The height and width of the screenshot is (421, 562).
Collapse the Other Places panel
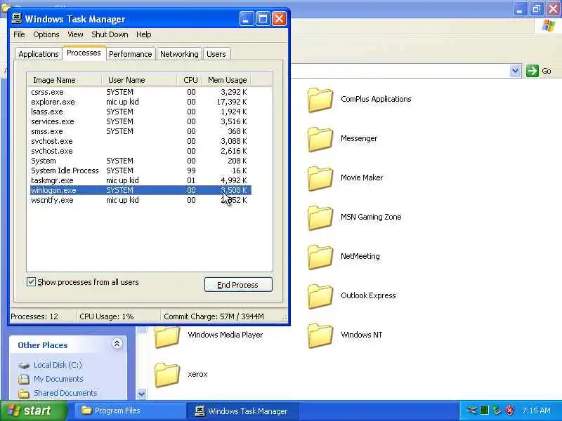(117, 344)
